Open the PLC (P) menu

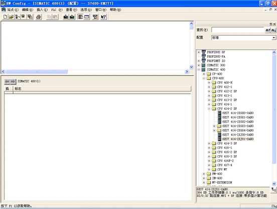tap(57, 10)
